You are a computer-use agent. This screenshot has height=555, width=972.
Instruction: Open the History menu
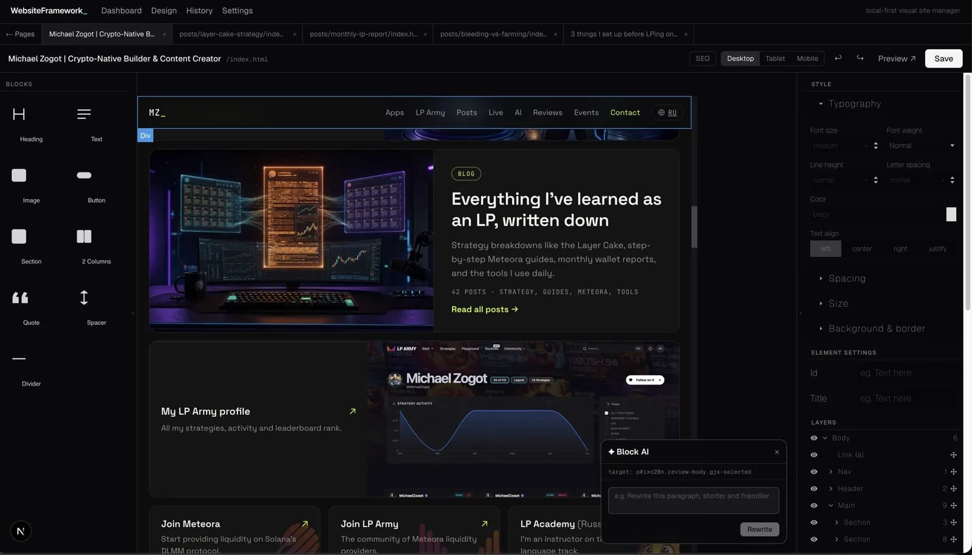tap(199, 10)
